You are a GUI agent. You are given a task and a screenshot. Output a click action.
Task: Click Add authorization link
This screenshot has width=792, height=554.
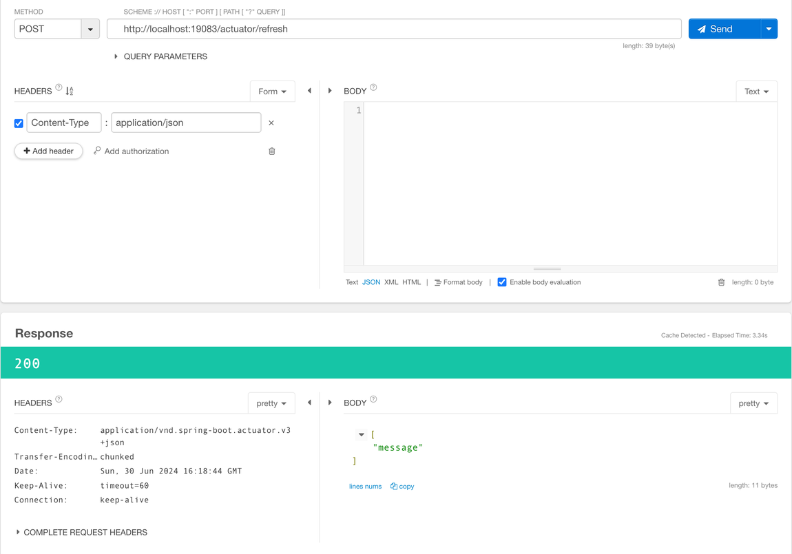pos(132,151)
